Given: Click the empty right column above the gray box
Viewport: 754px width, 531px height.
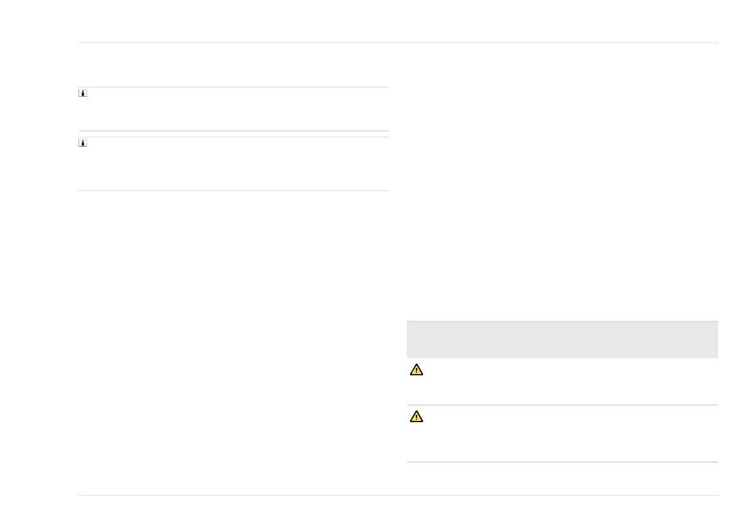Looking at the screenshot, I should pos(562,190).
